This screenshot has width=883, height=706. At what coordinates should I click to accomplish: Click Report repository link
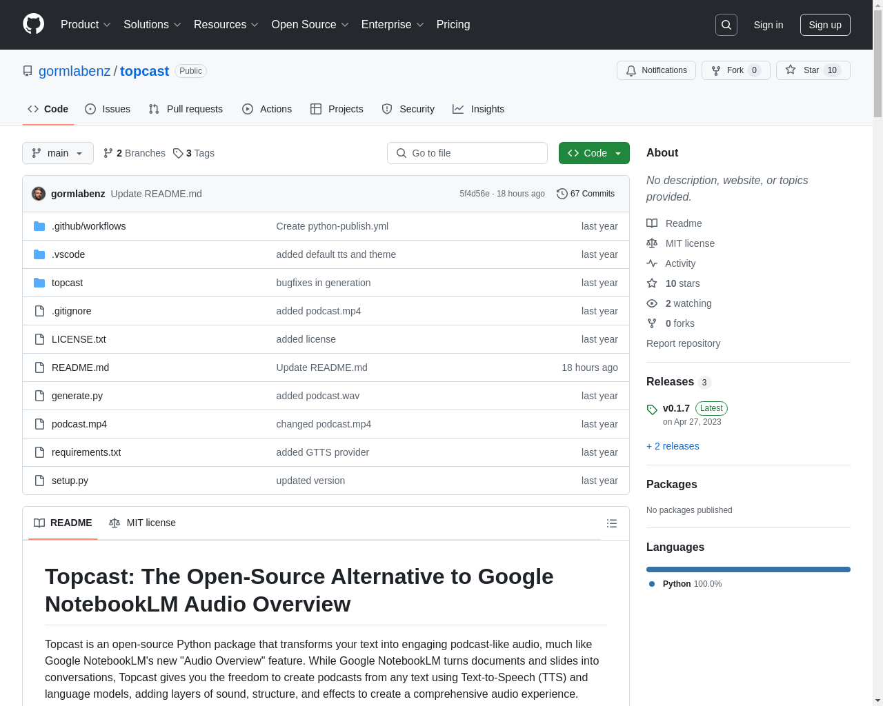(683, 343)
